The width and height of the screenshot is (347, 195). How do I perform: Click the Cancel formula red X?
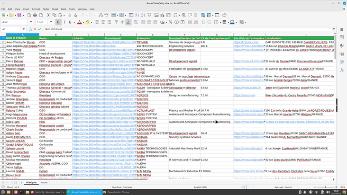[35, 29]
